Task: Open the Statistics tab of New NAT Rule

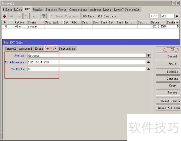Action: click(67, 49)
